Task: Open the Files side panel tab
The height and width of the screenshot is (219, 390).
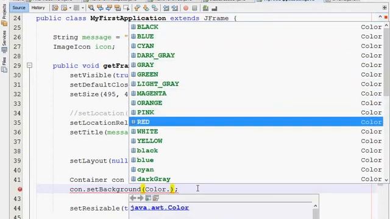Action: click(x=4, y=65)
